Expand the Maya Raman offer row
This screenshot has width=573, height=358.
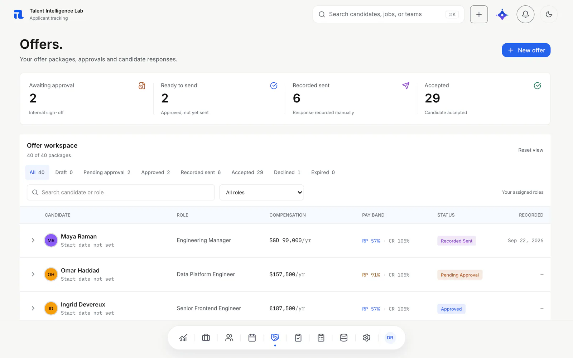pyautogui.click(x=33, y=240)
